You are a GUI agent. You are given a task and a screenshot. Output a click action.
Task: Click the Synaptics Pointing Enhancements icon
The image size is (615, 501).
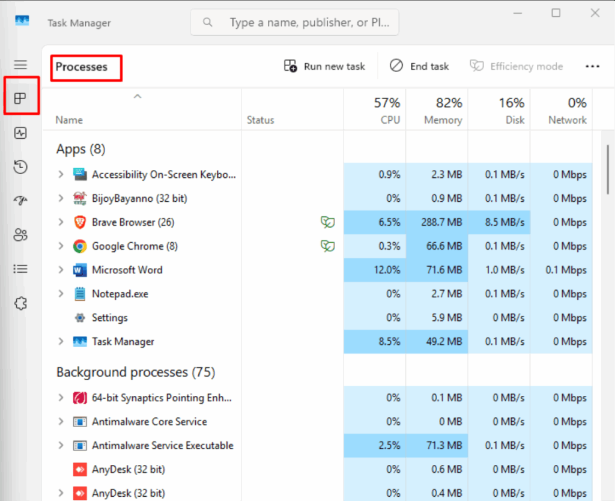[x=80, y=398]
